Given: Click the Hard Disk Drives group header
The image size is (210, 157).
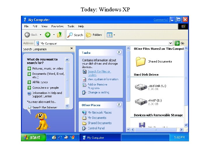Looking at the screenshot, I should click(146, 75).
